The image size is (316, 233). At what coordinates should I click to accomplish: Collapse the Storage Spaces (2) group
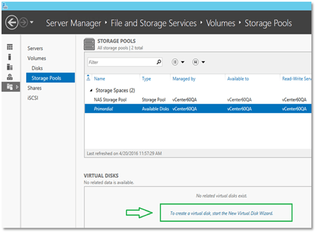(x=91, y=91)
